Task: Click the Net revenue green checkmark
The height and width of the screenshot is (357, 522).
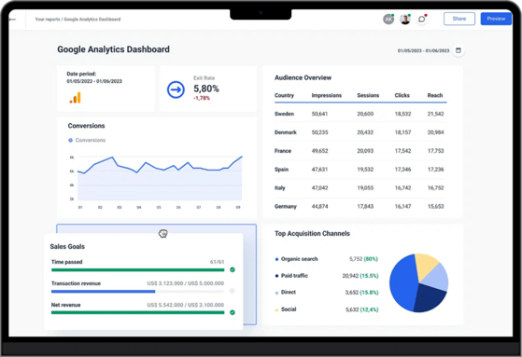Action: [x=233, y=312]
